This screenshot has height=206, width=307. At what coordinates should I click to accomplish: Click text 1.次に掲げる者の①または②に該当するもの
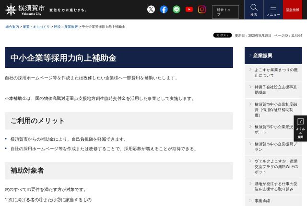coord(48,200)
